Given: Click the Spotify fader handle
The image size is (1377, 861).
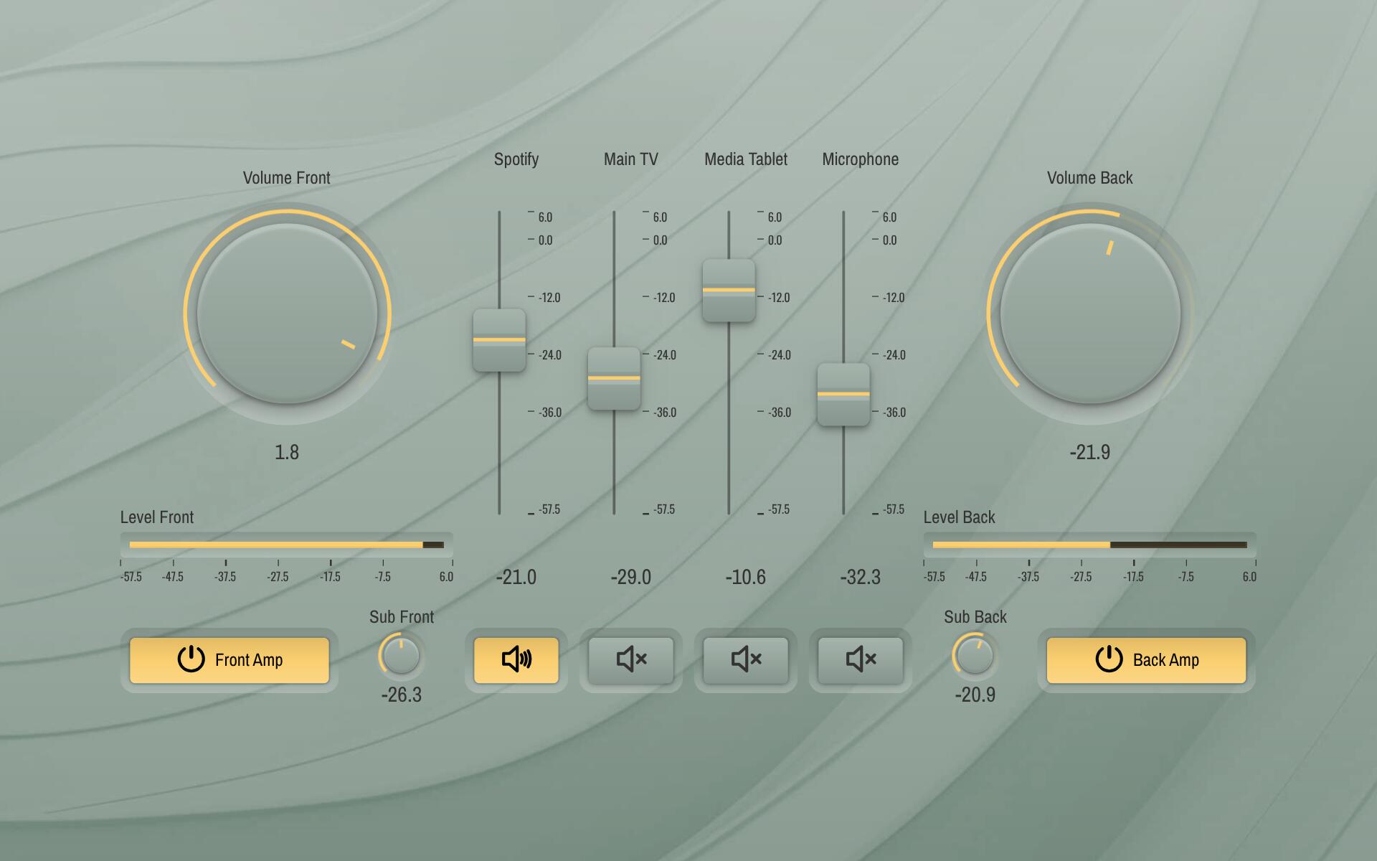Looking at the screenshot, I should pyautogui.click(x=499, y=340).
